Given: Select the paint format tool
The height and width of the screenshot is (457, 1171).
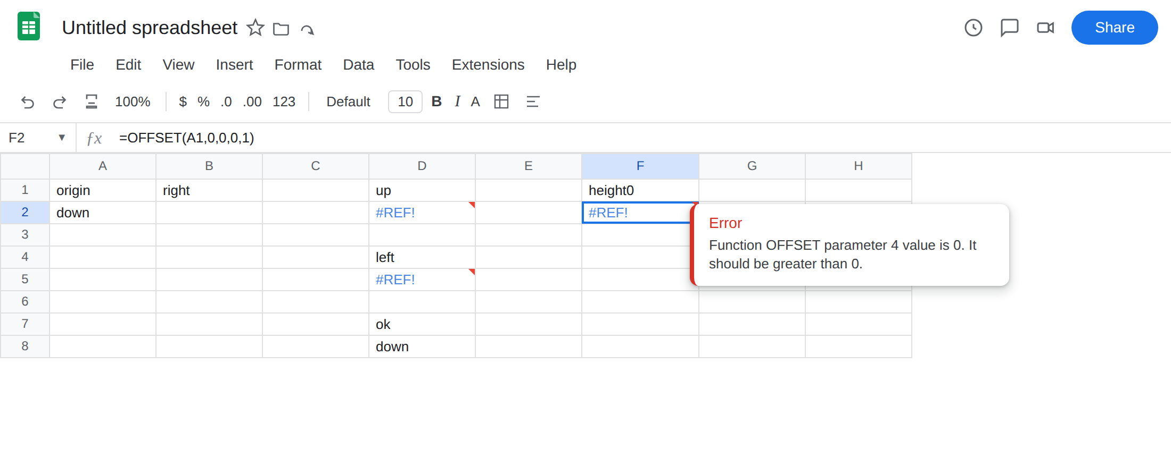Looking at the screenshot, I should [x=92, y=101].
